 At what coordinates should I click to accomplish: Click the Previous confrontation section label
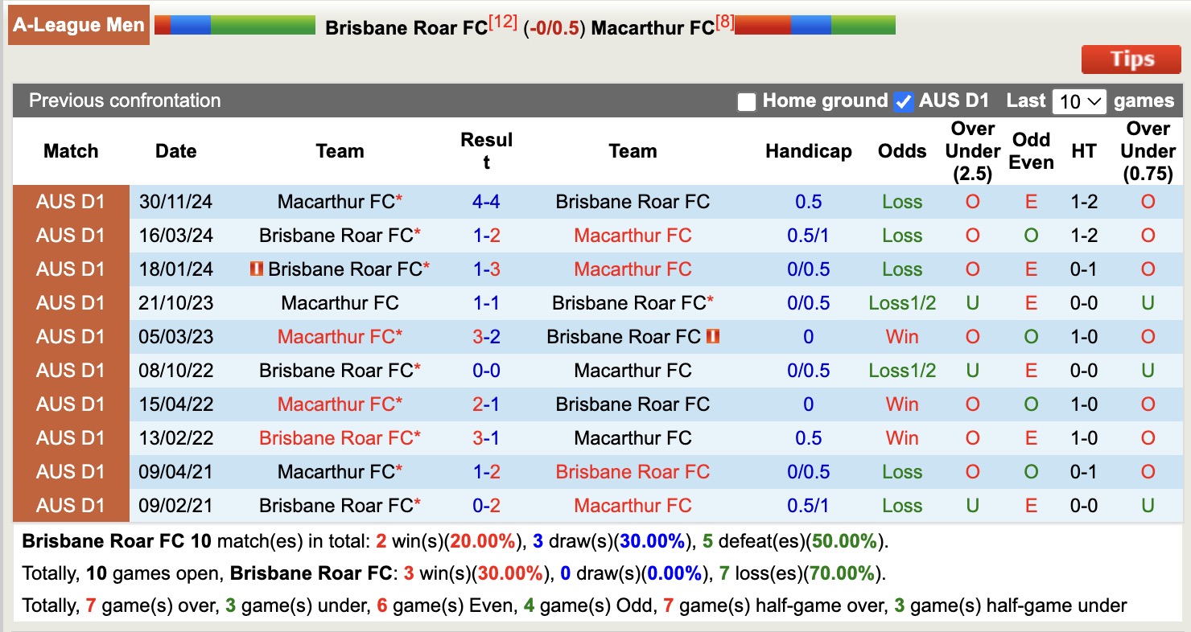click(124, 101)
